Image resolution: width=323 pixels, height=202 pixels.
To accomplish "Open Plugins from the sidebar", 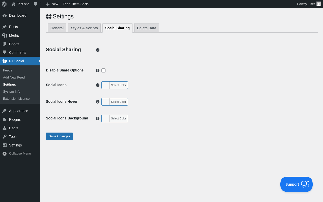I will pos(15,119).
